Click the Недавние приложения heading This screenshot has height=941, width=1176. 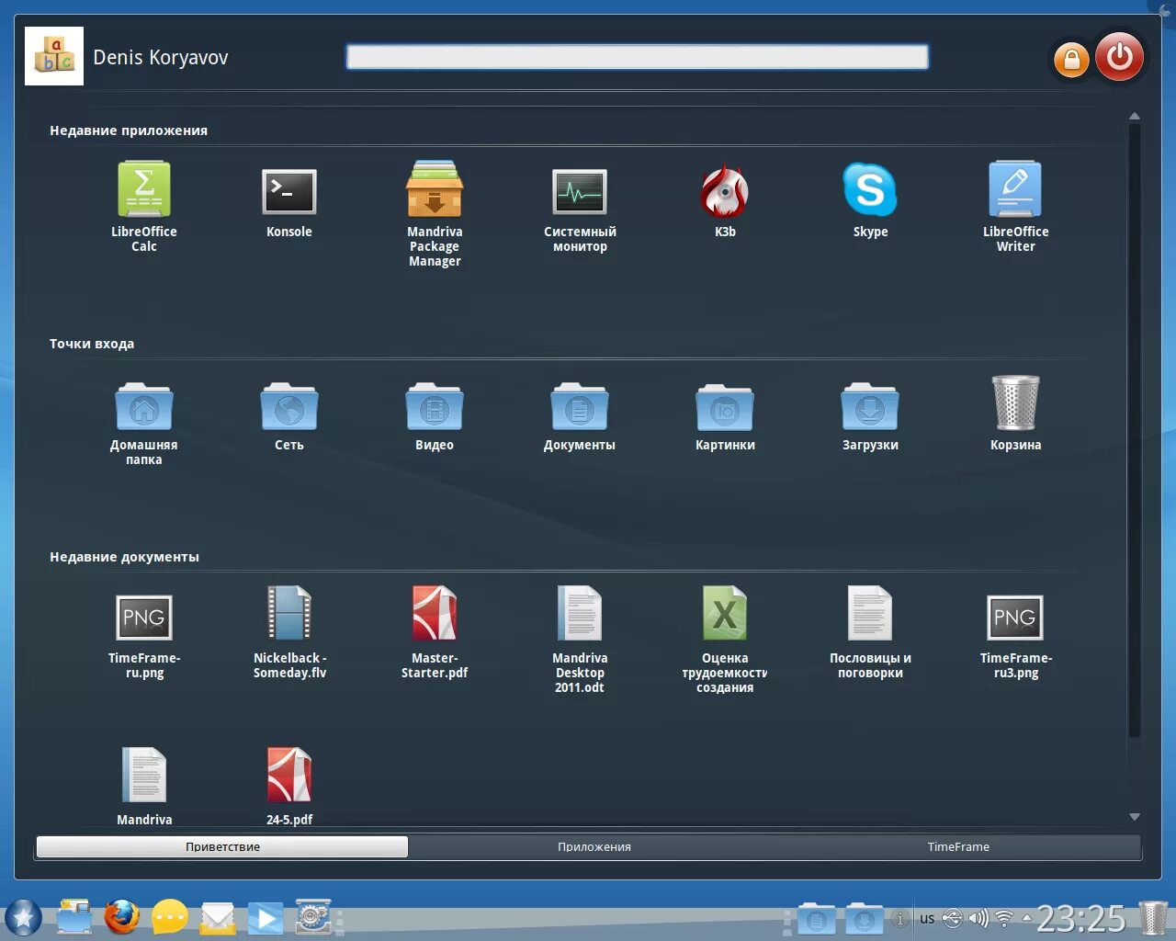129,130
